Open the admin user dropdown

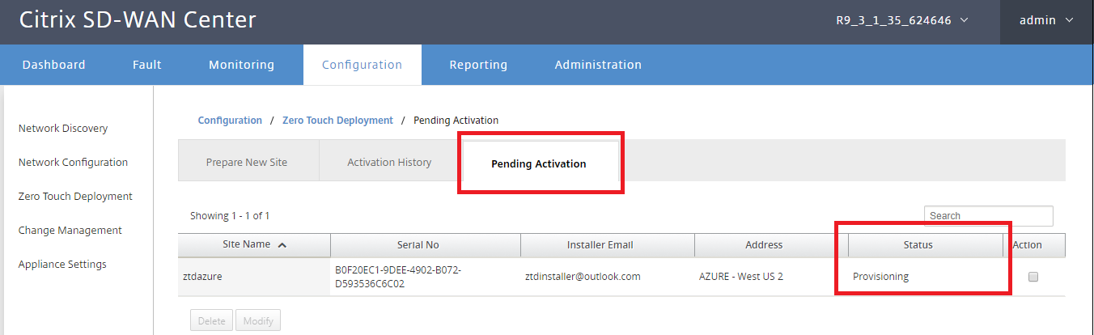tap(1046, 20)
